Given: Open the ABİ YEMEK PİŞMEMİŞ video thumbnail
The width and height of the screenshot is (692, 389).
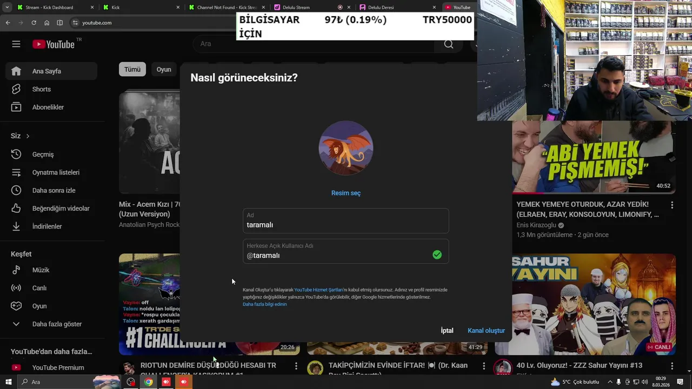Looking at the screenshot, I should [x=594, y=157].
